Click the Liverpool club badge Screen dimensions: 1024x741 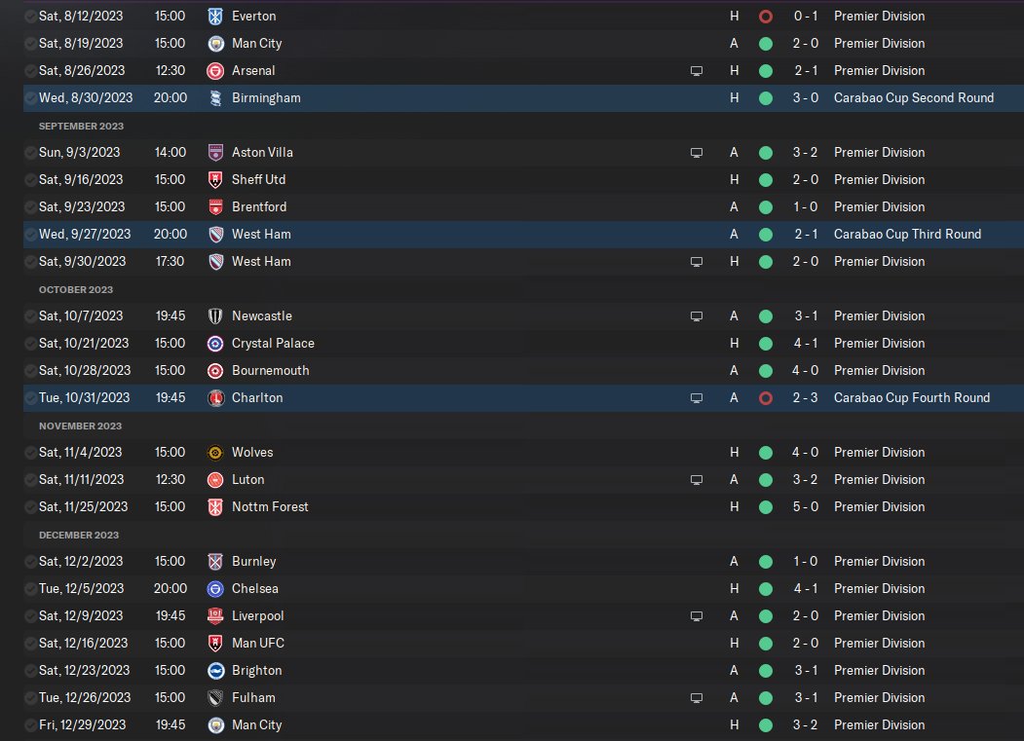(215, 616)
